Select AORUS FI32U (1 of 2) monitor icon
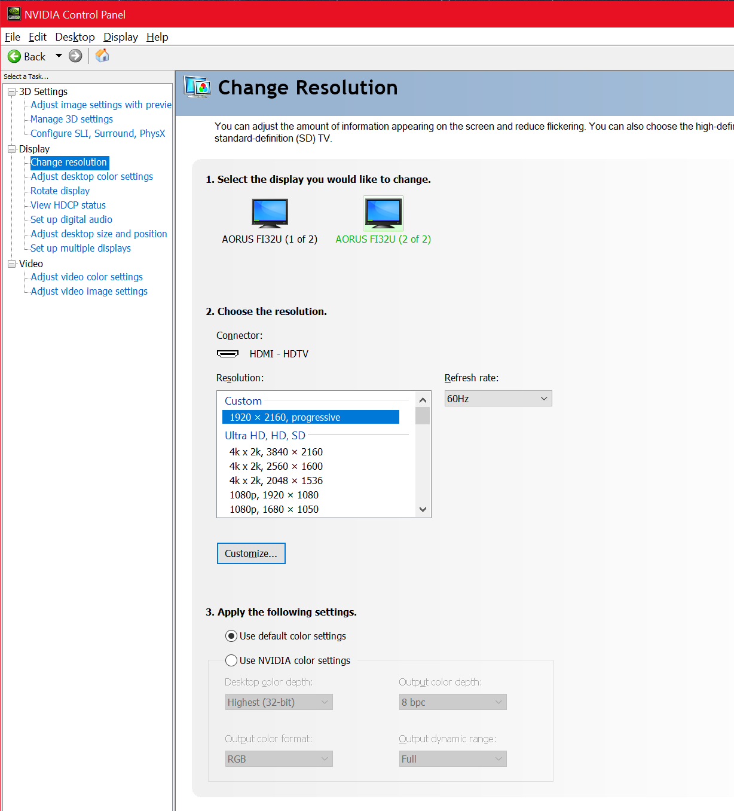Viewport: 734px width, 811px height. pyautogui.click(x=270, y=213)
